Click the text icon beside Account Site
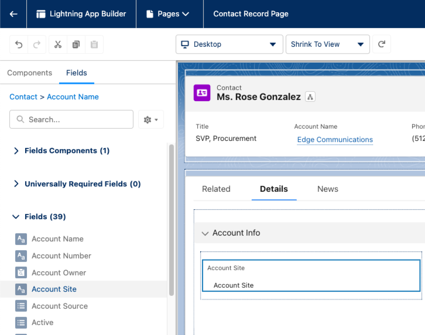Screen dimensions: 425x335 [x=21, y=289]
